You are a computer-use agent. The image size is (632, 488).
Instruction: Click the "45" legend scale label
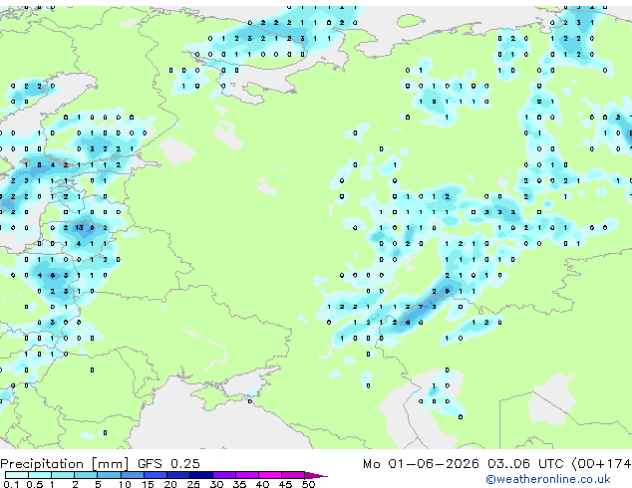coord(285,484)
